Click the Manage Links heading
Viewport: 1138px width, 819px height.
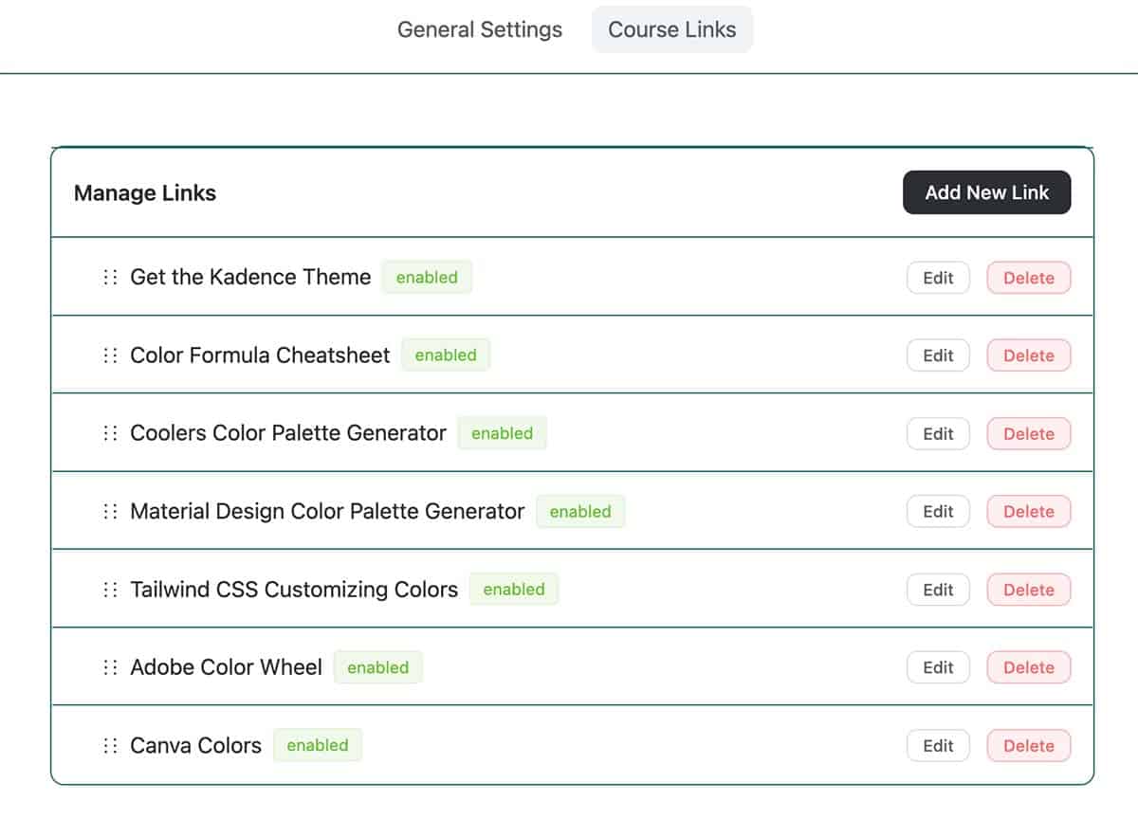point(145,192)
